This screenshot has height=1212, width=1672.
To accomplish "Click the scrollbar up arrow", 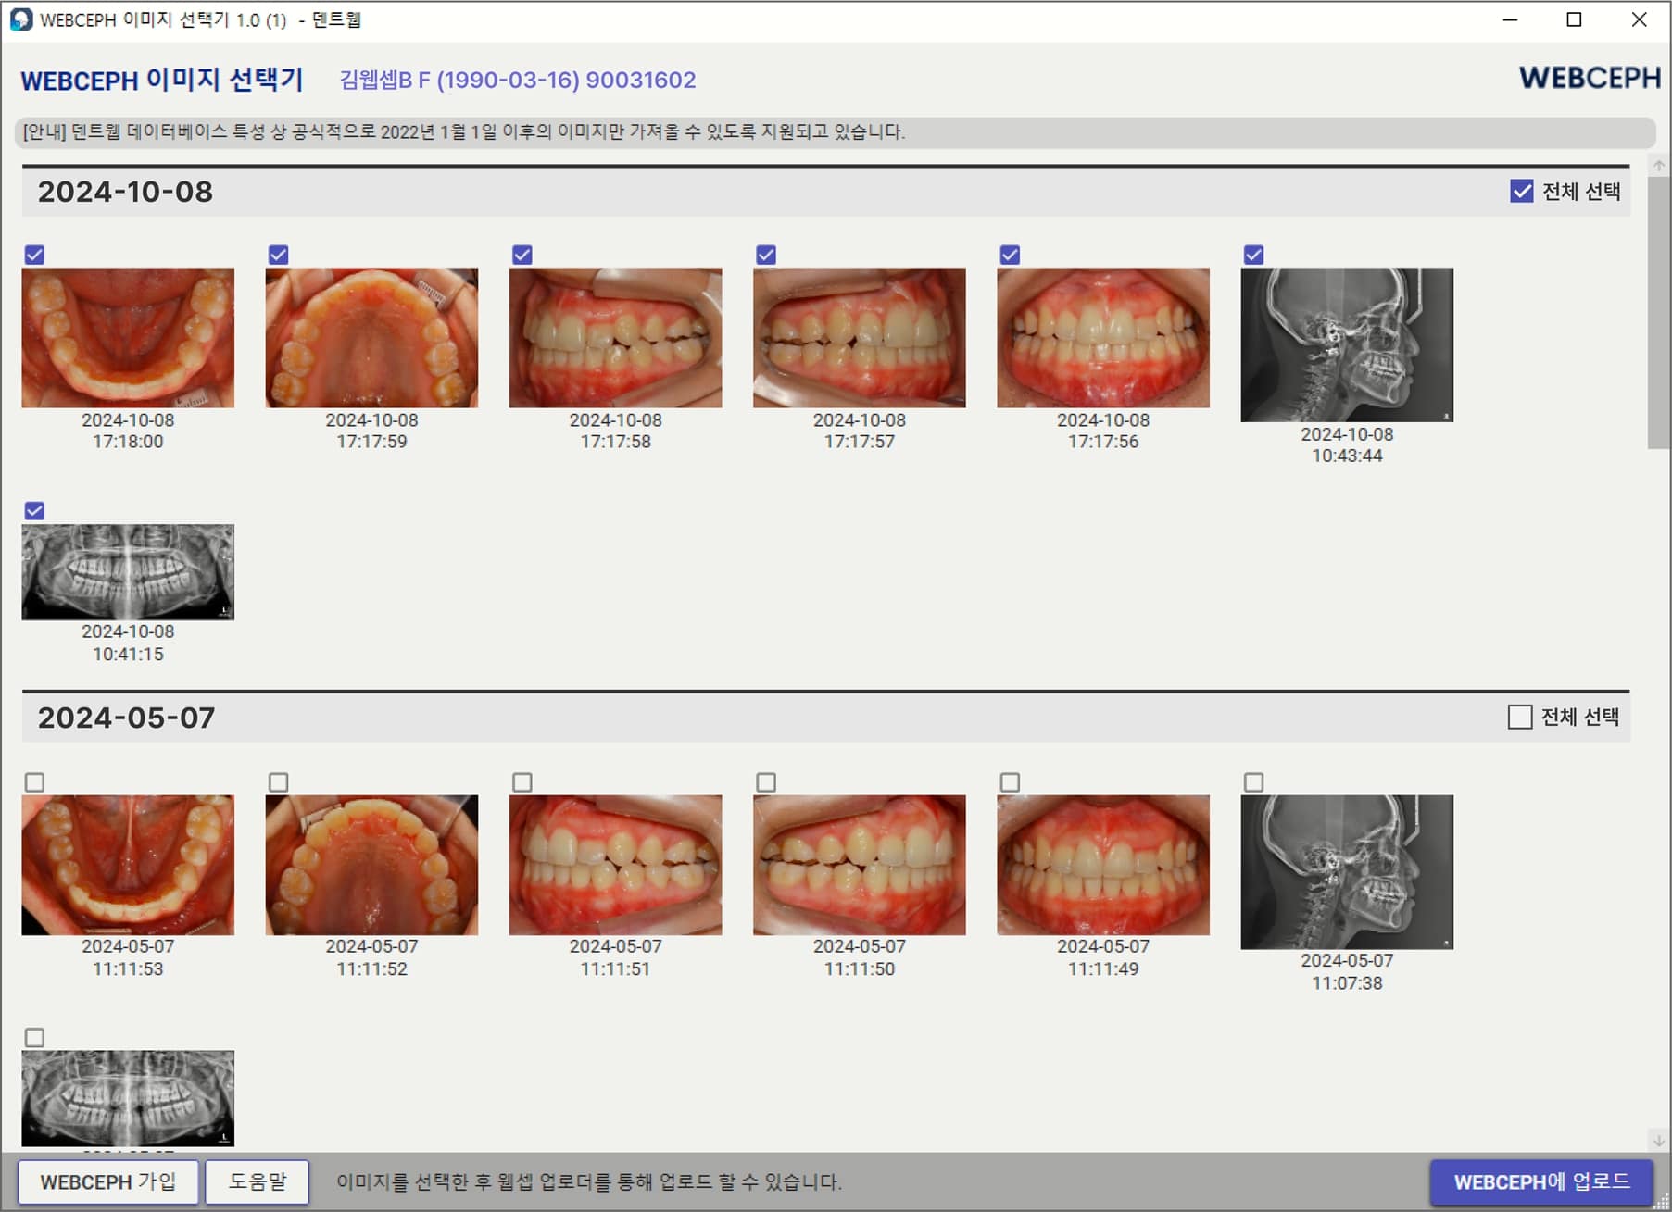I will (x=1658, y=166).
